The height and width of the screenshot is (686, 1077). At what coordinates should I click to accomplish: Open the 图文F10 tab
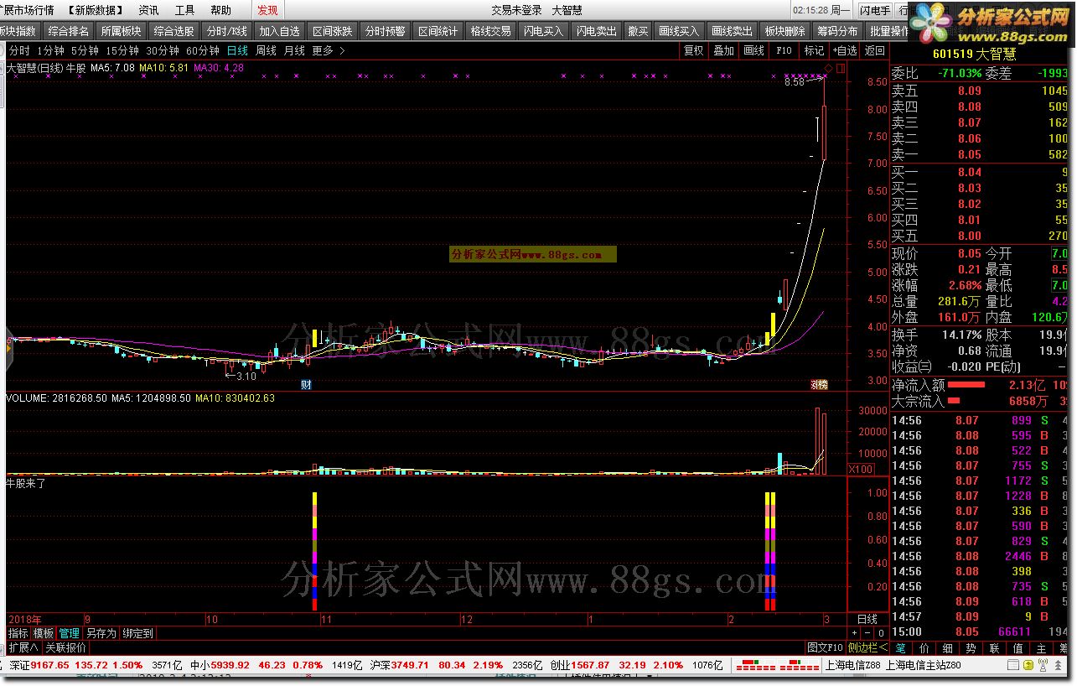(x=825, y=647)
